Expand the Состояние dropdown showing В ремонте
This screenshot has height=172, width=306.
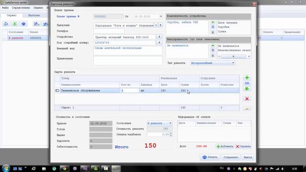[170, 123]
